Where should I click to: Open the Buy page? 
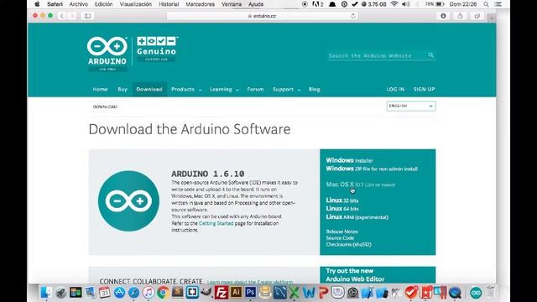pos(123,90)
